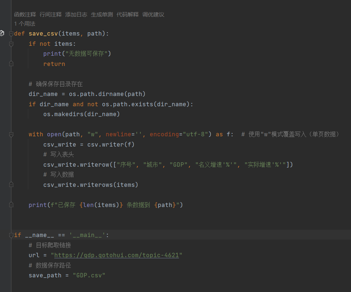Click the 生成单测 code lens link
The image size is (351, 292).
coord(102,15)
